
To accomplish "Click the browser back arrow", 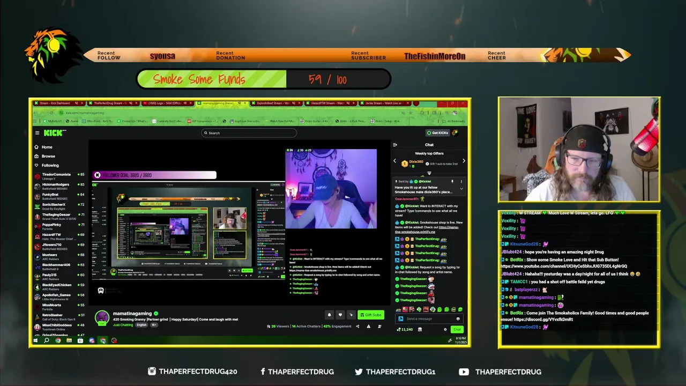I will point(35,113).
